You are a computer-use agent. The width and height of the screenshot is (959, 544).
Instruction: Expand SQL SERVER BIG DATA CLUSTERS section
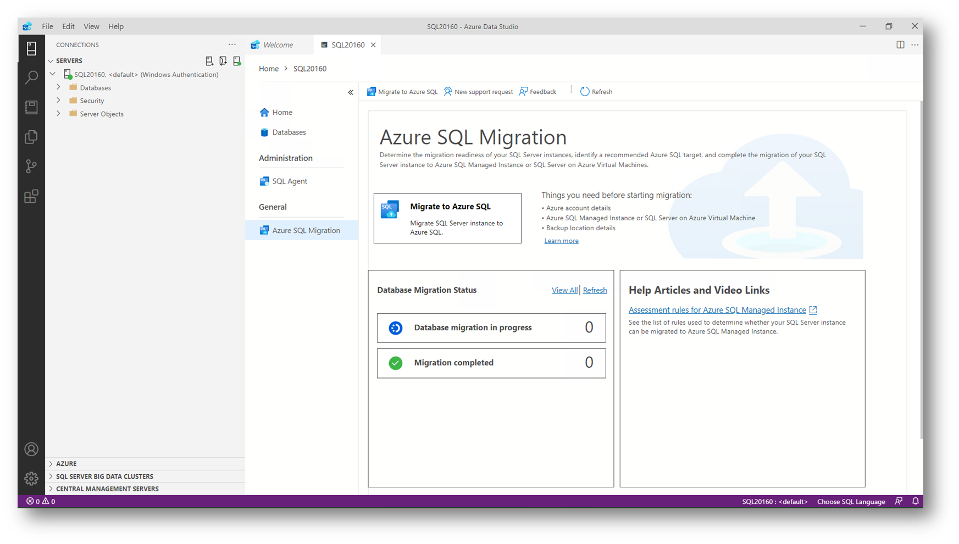coord(145,476)
